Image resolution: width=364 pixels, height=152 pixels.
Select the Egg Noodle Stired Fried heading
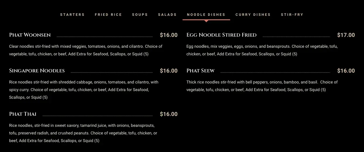[222, 35]
